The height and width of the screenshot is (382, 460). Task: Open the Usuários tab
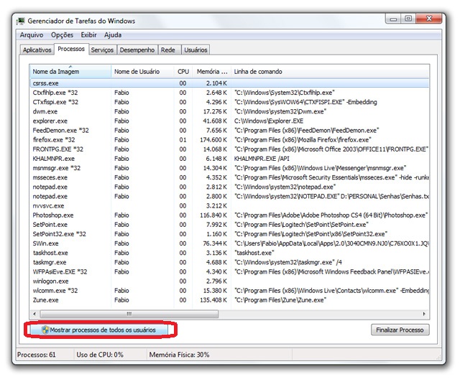(195, 50)
